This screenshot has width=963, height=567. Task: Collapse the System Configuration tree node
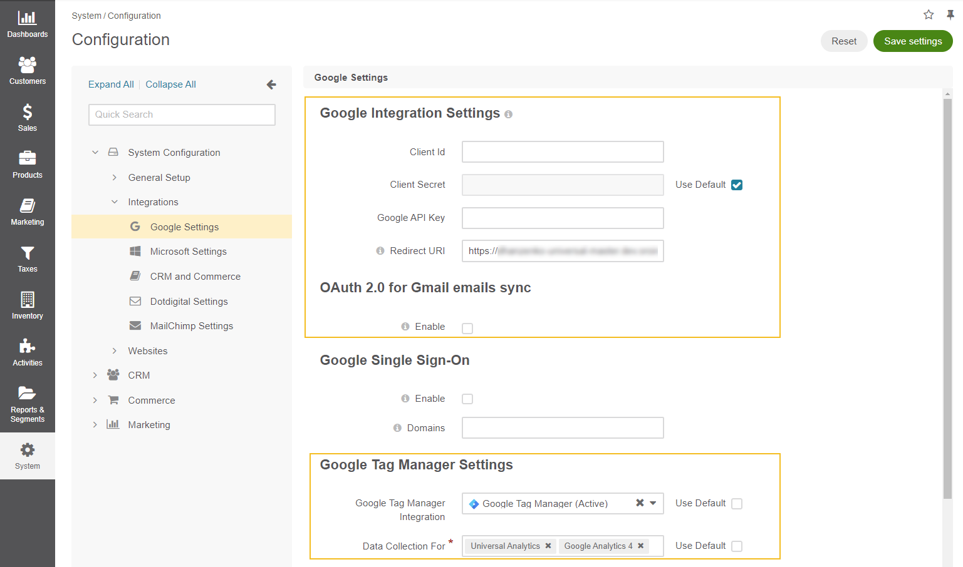[95, 152]
